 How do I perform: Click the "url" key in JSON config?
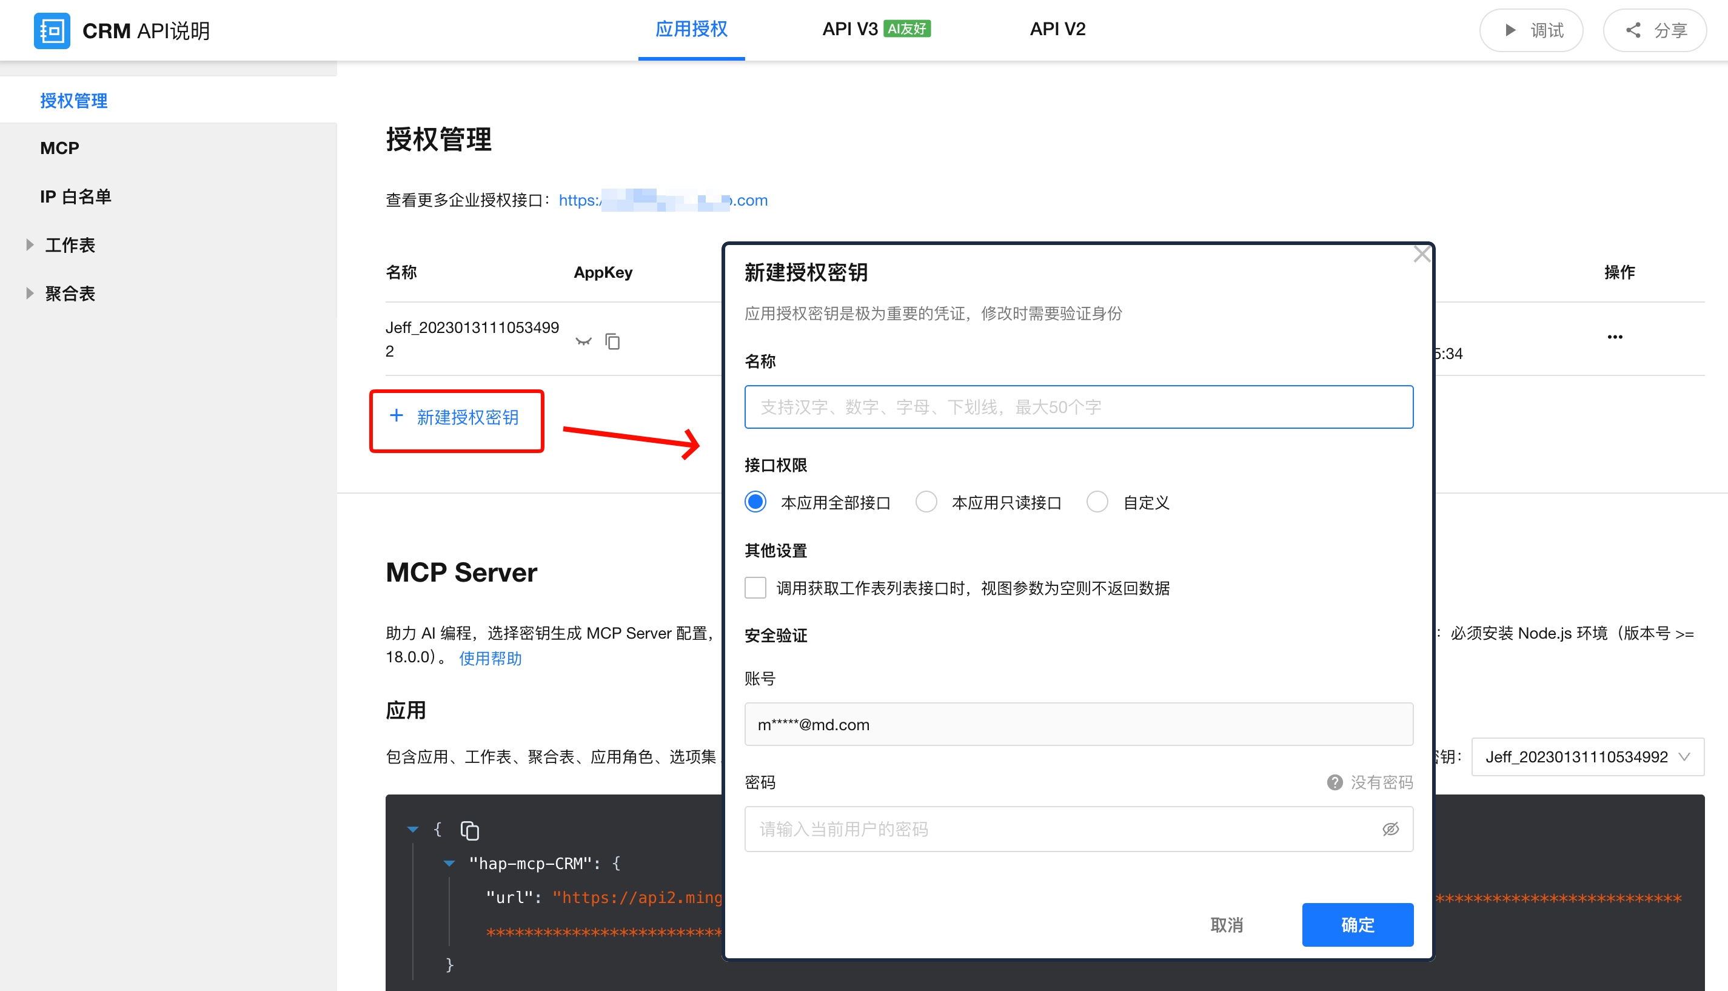pos(508,897)
